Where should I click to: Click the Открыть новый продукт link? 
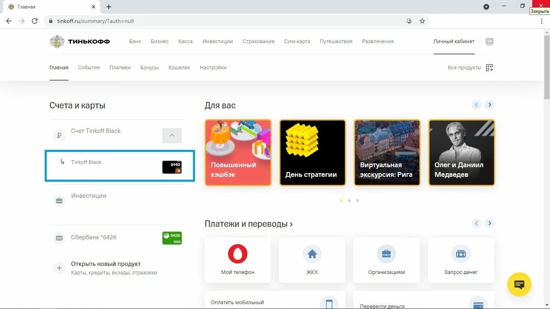pyautogui.click(x=106, y=264)
